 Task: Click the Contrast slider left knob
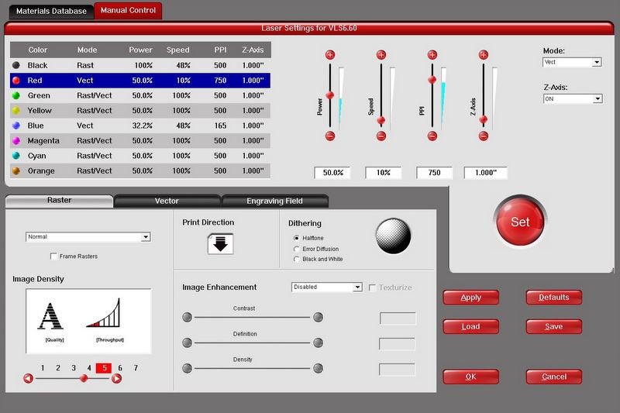187,317
